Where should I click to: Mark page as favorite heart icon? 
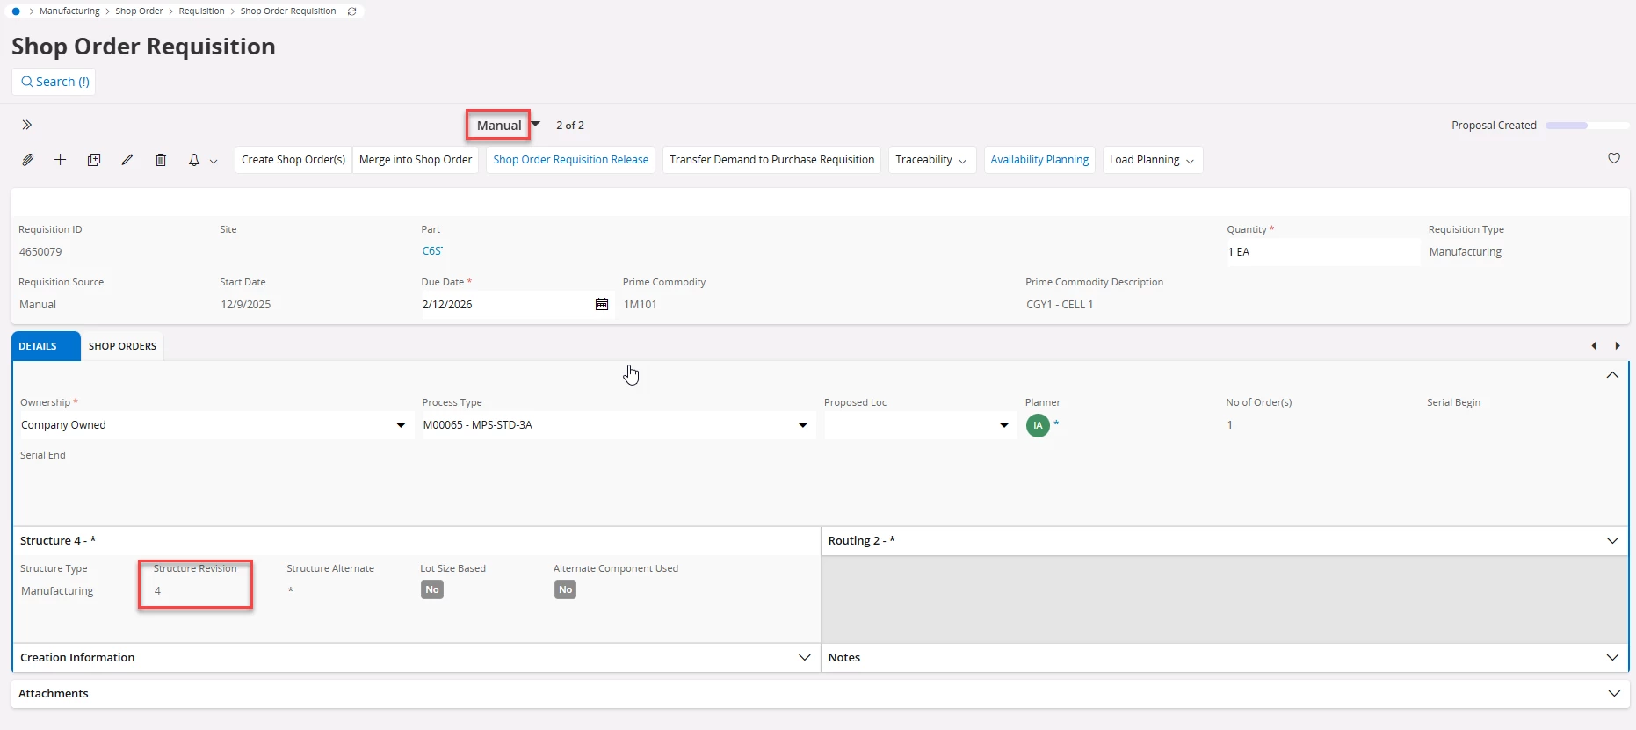pyautogui.click(x=1614, y=158)
